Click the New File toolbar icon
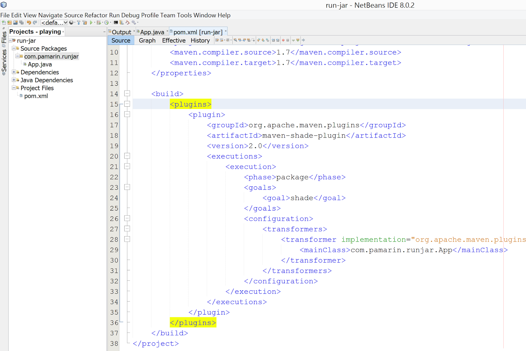526x351 pixels. click(4, 23)
